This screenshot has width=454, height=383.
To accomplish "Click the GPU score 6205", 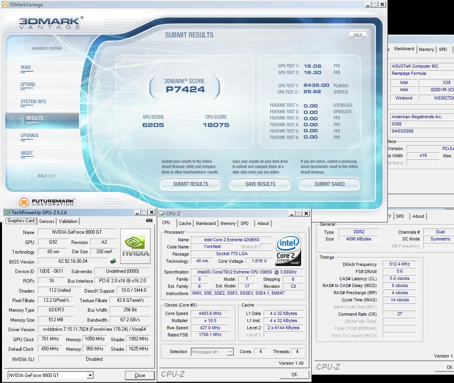I will coord(153,125).
